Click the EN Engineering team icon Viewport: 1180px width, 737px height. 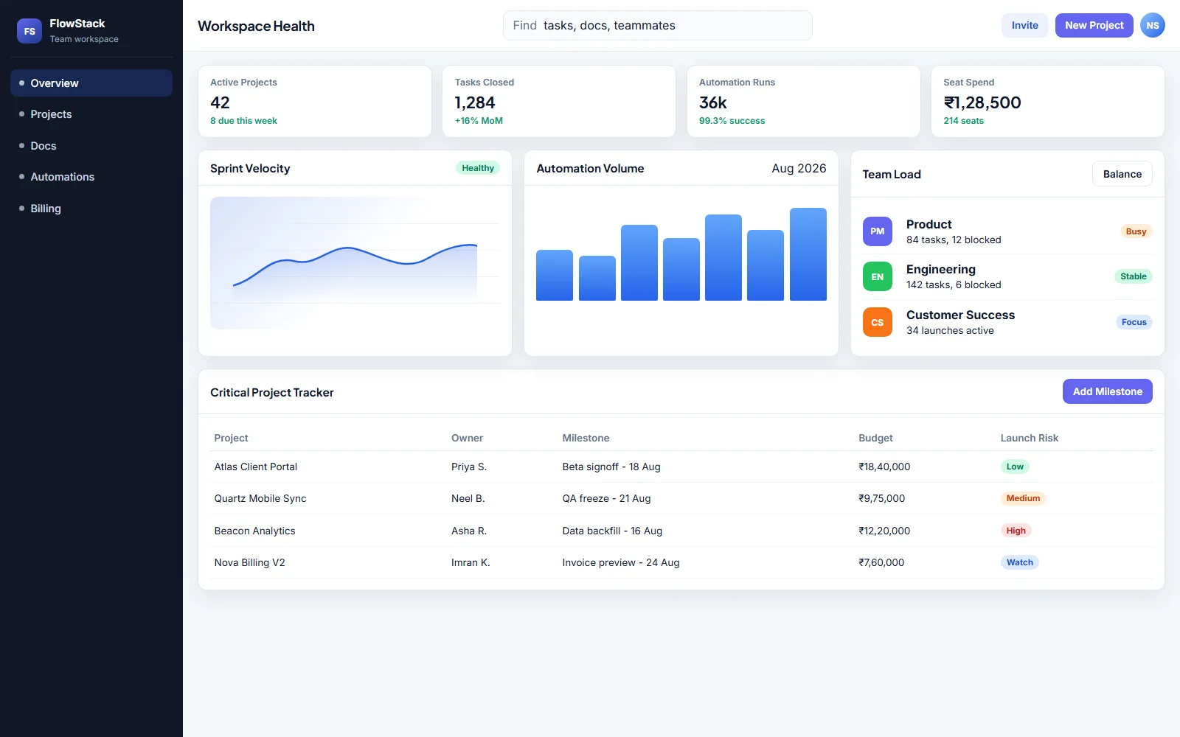pyautogui.click(x=877, y=276)
